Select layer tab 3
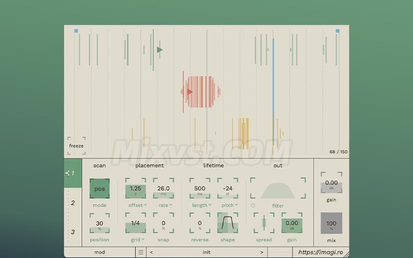This screenshot has width=413, height=258. pyautogui.click(x=73, y=232)
